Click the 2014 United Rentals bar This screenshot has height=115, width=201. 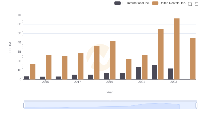tap(33, 72)
